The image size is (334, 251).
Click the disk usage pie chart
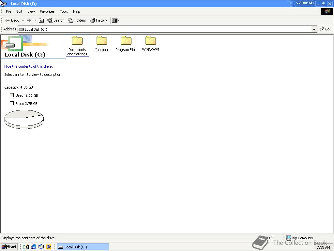[x=24, y=119]
